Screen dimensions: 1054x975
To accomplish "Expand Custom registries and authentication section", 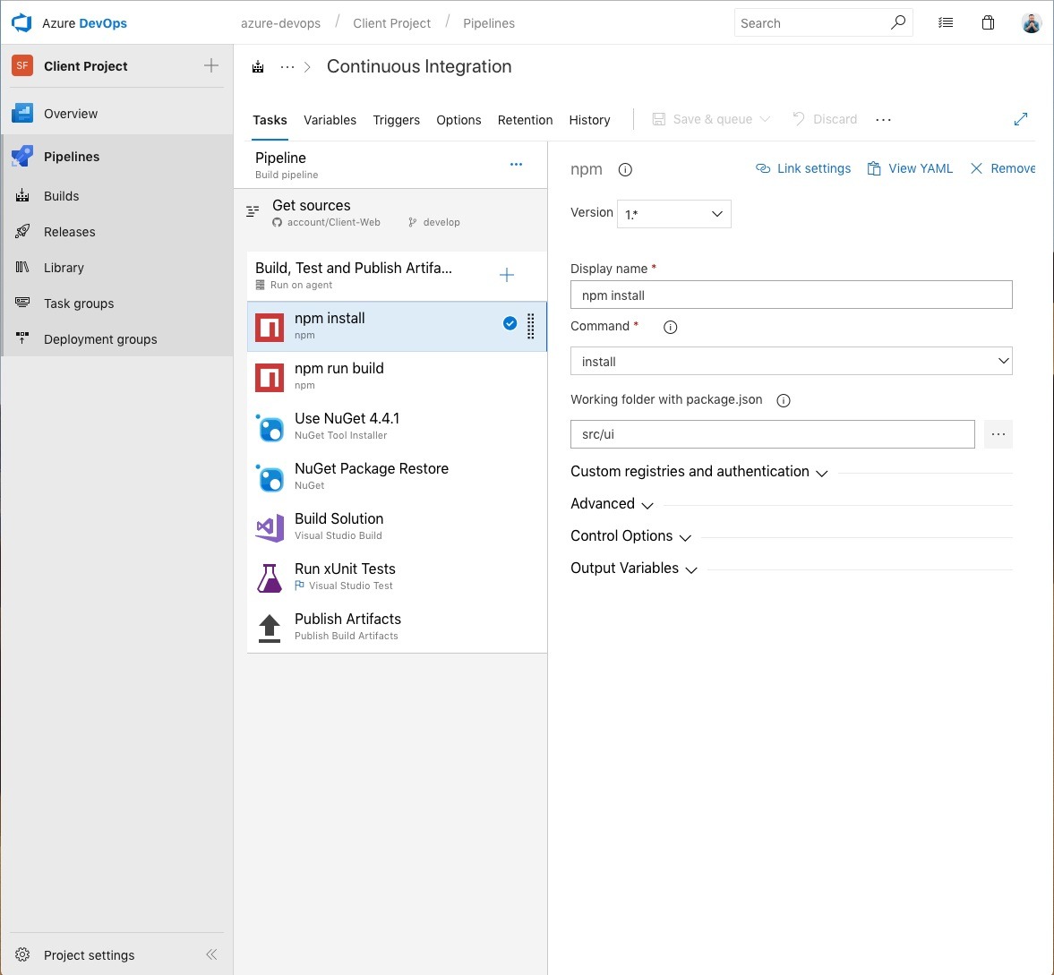I will point(699,472).
